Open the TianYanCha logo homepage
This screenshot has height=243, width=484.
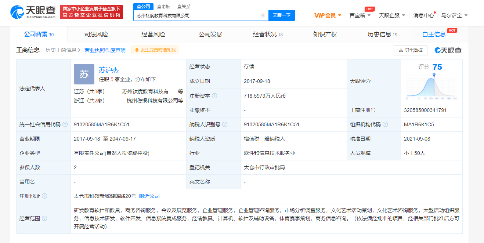coord(33,12)
